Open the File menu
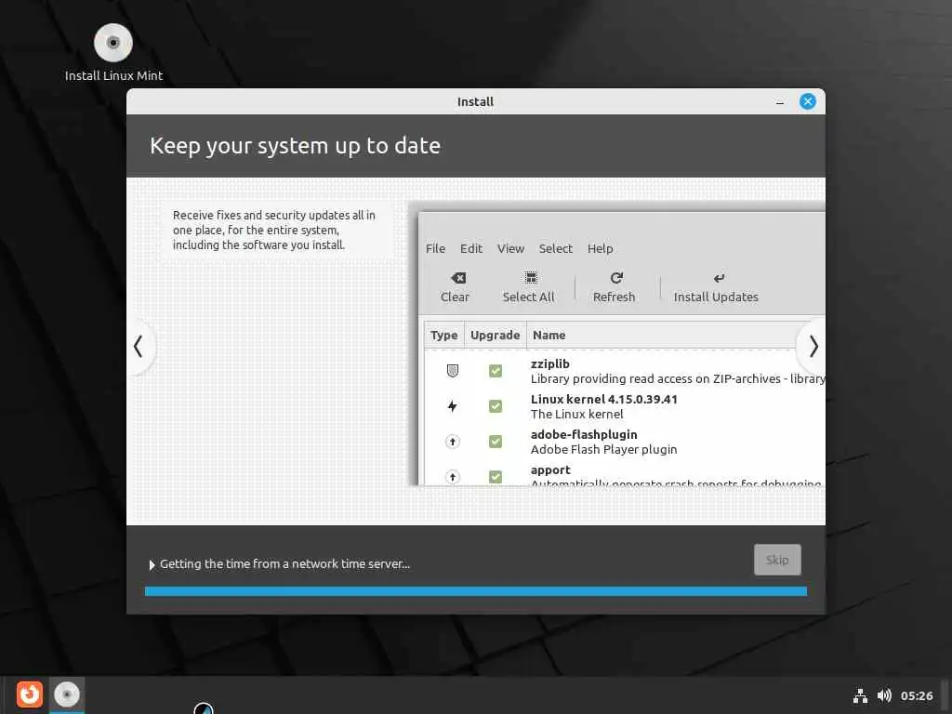 [x=435, y=248]
